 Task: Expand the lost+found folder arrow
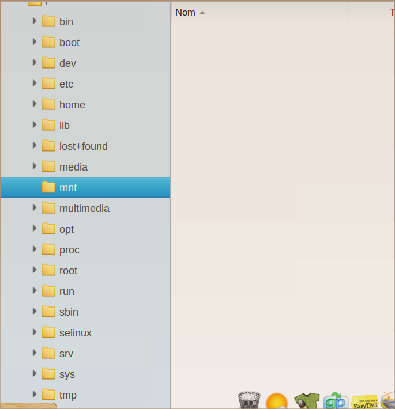click(34, 146)
